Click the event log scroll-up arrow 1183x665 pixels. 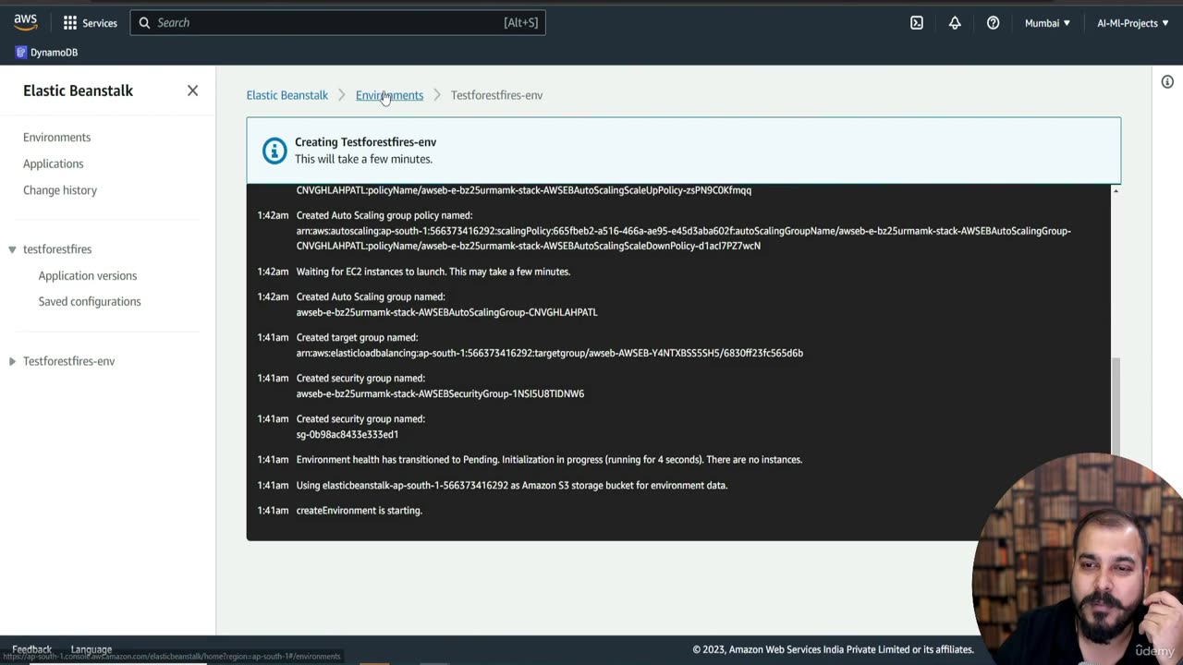tap(1116, 190)
